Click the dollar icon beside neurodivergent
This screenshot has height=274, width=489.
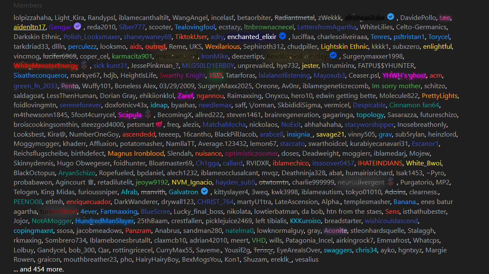point(390,182)
